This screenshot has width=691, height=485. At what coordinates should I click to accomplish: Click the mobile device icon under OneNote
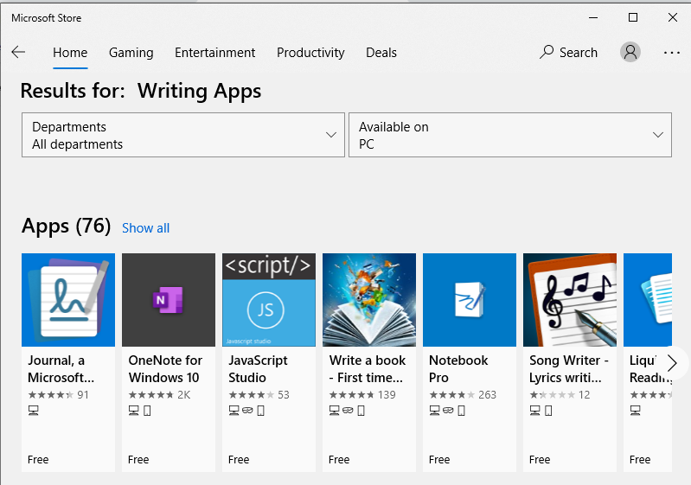point(147,411)
